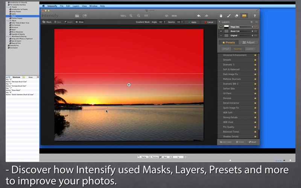Click the Reset presets button
This screenshot has height=188, width=301.
252,142
